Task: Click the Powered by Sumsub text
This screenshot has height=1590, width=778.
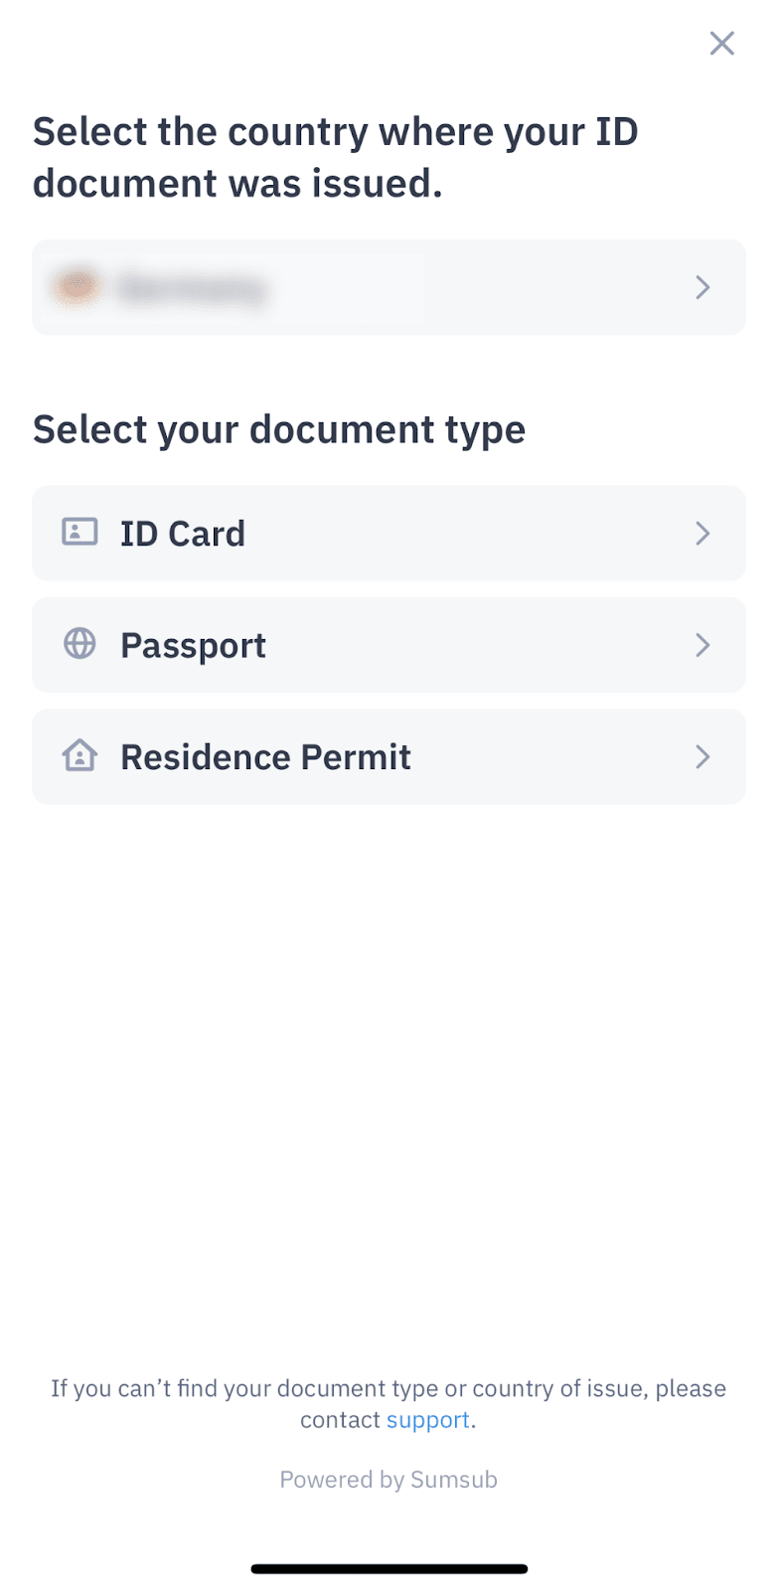Action: pyautogui.click(x=389, y=1480)
